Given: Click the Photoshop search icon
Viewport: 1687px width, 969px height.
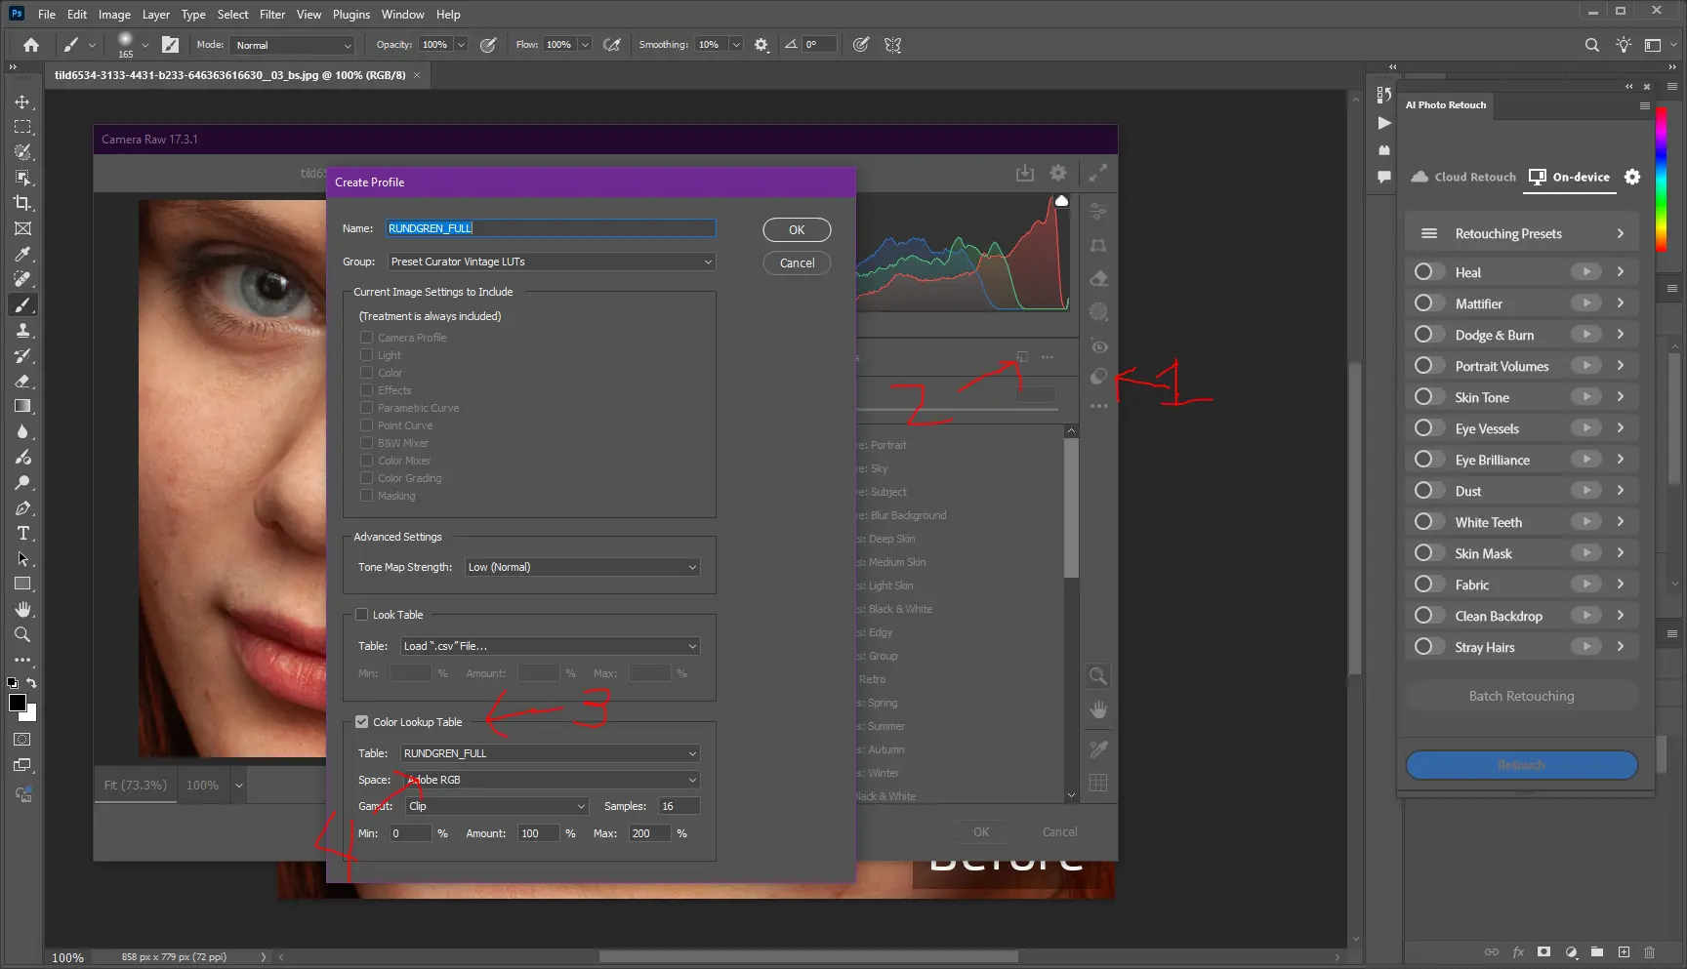Looking at the screenshot, I should click(1592, 45).
